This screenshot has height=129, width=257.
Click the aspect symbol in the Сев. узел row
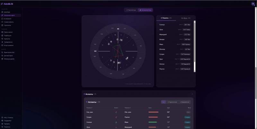(116, 112)
